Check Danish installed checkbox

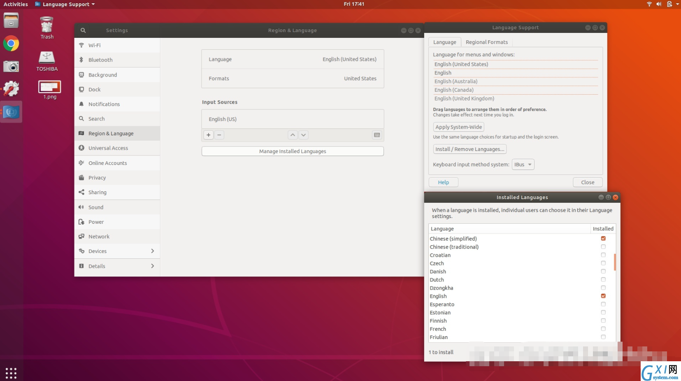point(603,272)
